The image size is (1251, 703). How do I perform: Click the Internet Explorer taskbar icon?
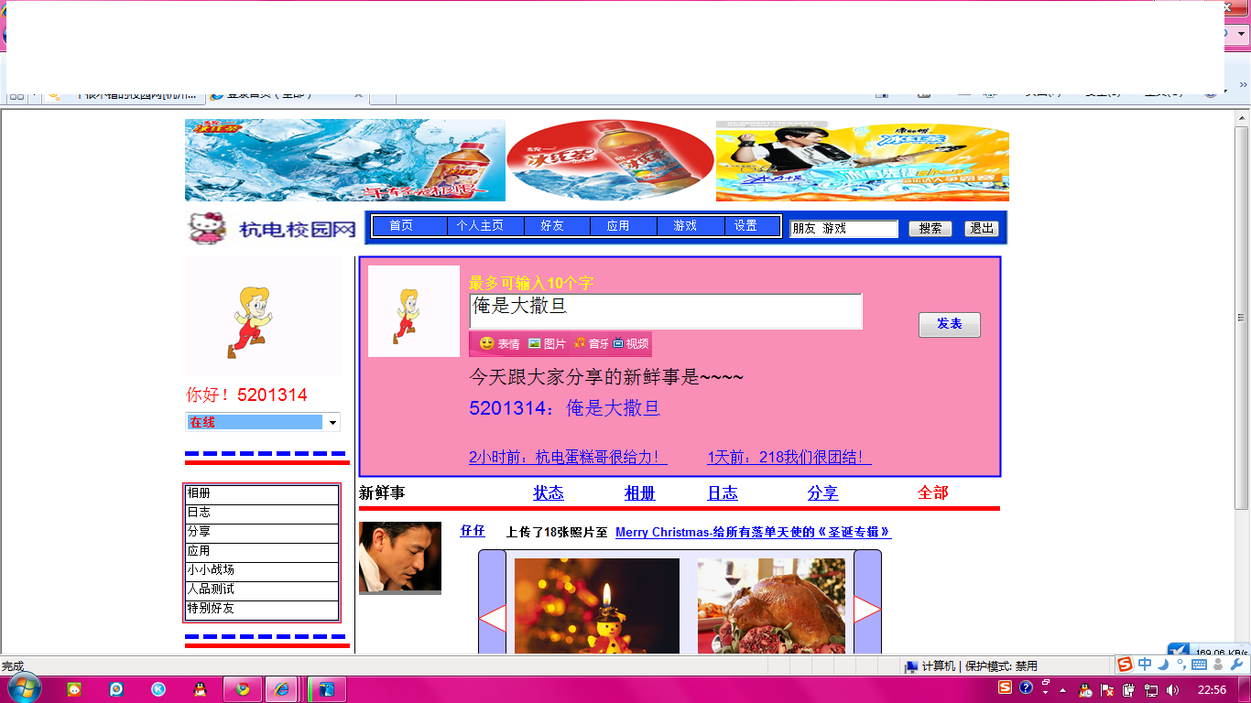(283, 689)
